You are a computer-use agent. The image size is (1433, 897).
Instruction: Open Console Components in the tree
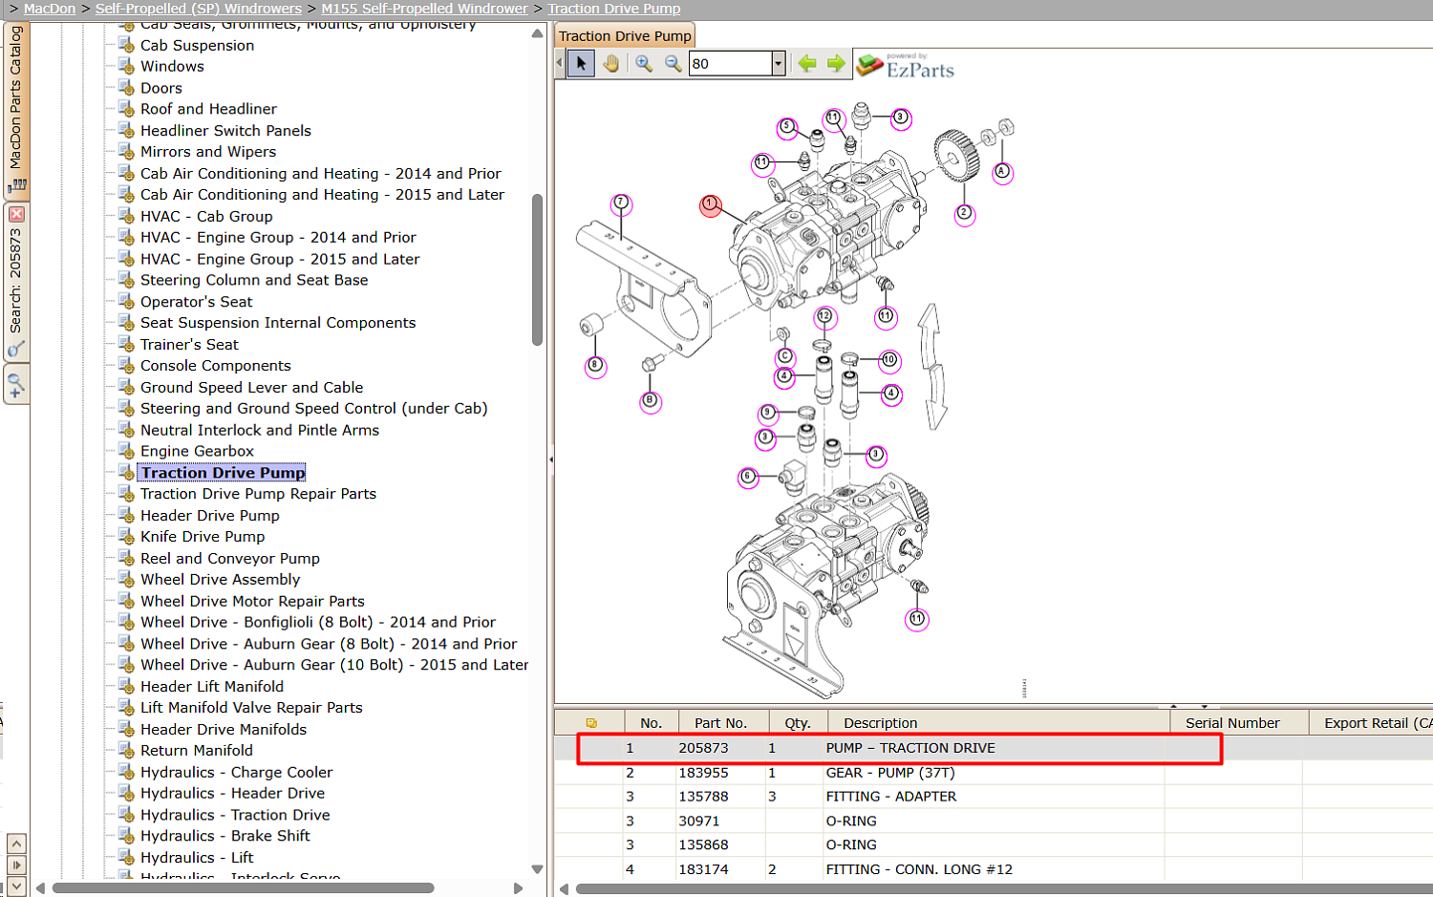click(216, 366)
